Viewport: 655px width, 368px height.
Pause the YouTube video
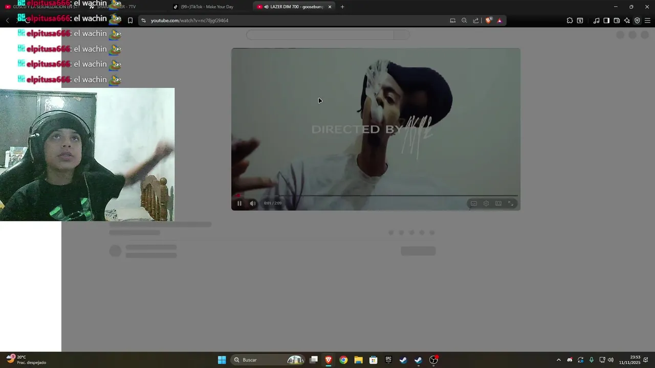[239, 203]
